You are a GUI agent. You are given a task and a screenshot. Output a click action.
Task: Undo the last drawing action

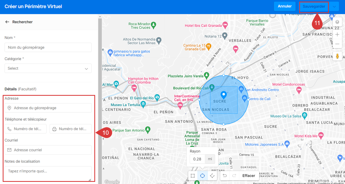[x=225, y=176]
